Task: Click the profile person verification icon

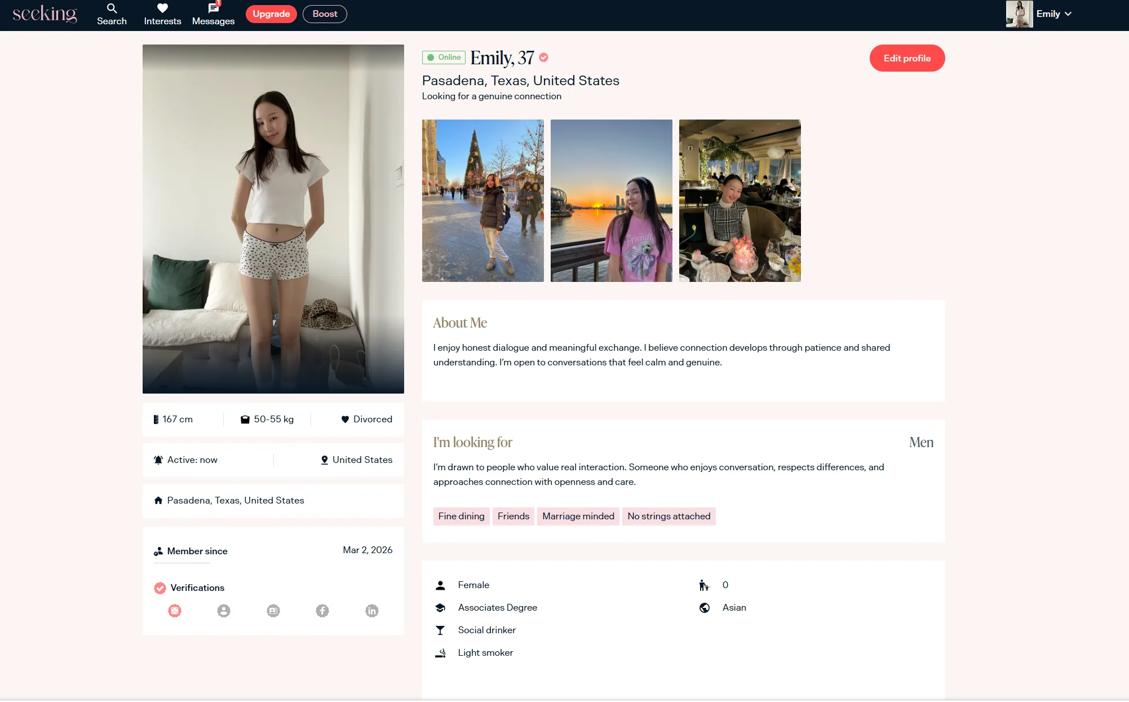Action: pos(224,611)
